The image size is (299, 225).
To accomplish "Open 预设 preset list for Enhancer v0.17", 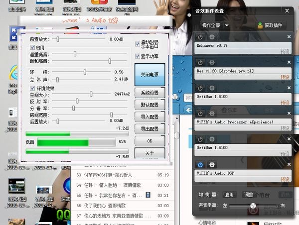I will click(x=285, y=51).
